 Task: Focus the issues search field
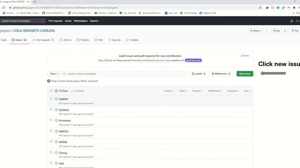coord(124,74)
